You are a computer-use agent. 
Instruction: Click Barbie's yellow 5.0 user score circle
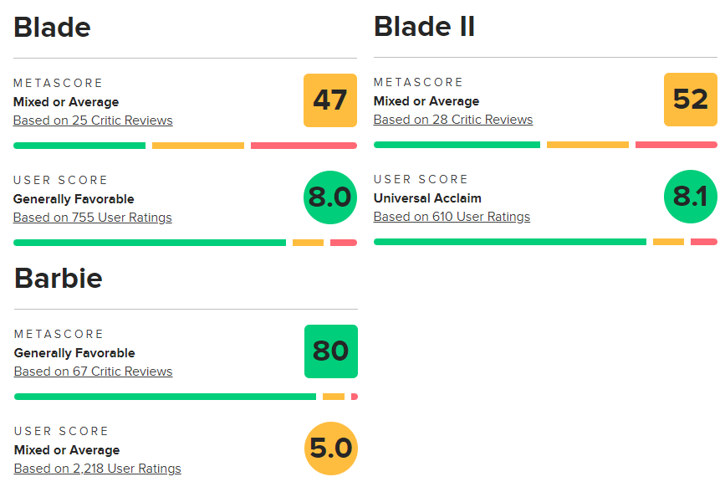click(331, 449)
